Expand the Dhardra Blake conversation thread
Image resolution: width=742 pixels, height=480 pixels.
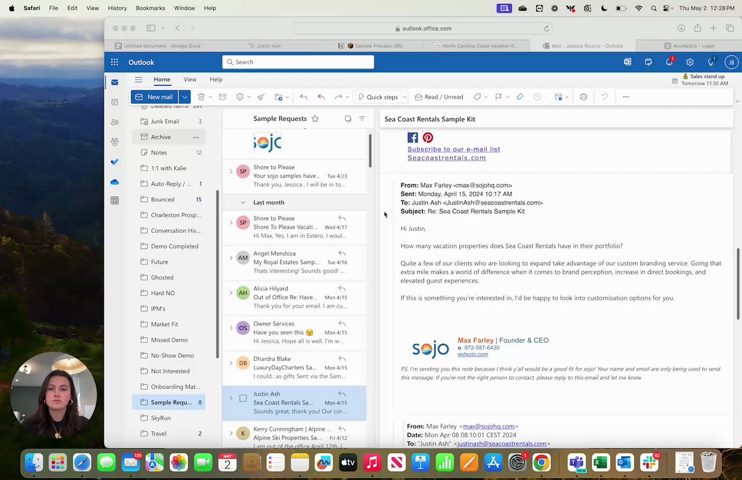pyautogui.click(x=231, y=363)
